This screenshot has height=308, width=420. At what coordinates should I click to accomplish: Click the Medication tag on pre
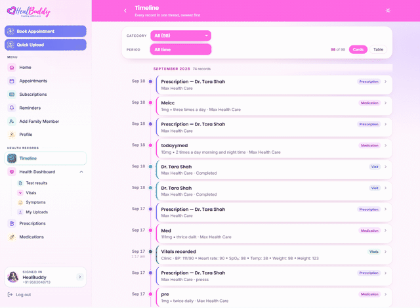pyautogui.click(x=369, y=294)
